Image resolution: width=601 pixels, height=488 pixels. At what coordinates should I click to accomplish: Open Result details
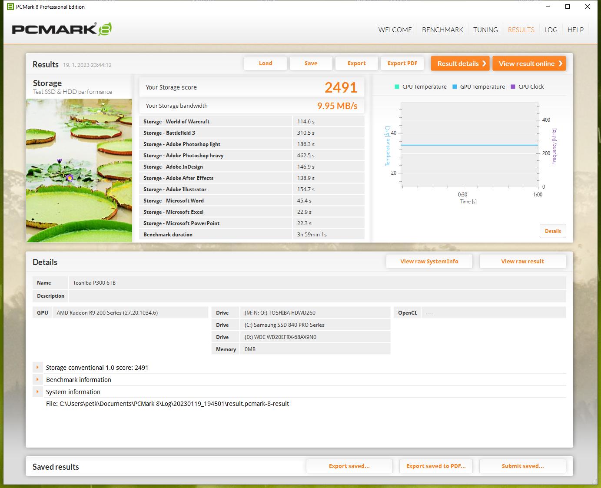coord(460,63)
